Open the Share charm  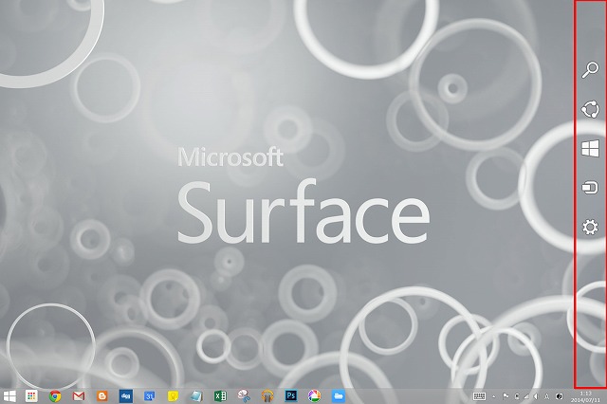point(590,109)
